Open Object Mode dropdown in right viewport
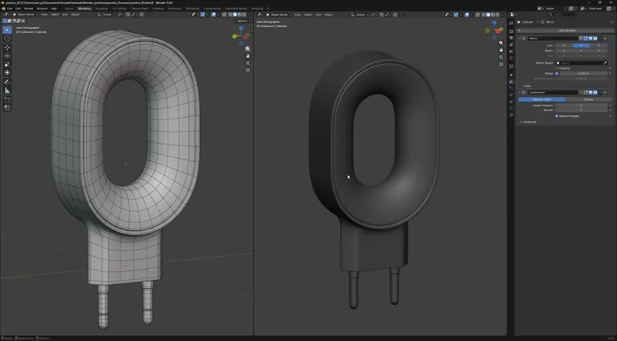Image resolution: width=617 pixels, height=341 pixels. tap(278, 15)
